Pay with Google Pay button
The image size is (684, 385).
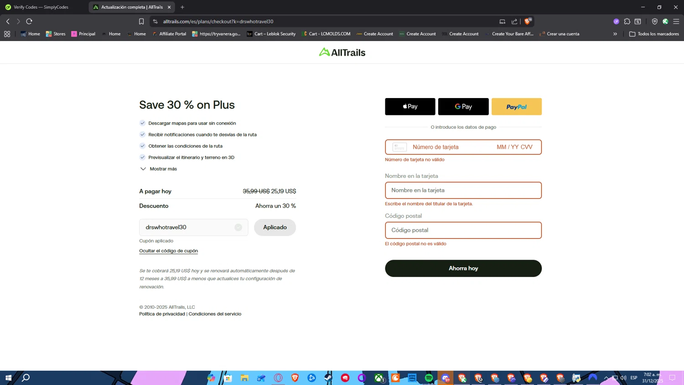(463, 106)
